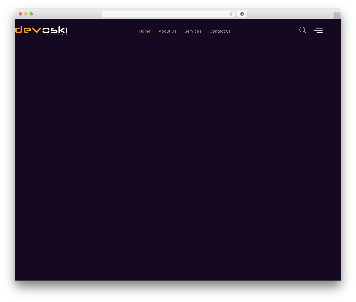Click the Devoski Systems logo

pos(41,31)
